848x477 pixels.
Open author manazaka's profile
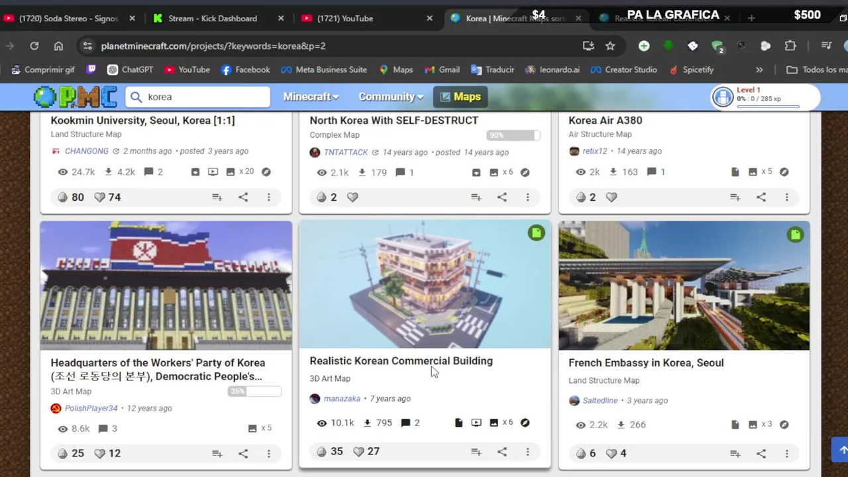coord(342,399)
